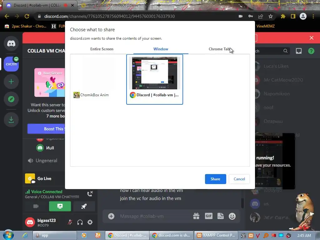Toggle deafen headphones icon

click(80, 222)
